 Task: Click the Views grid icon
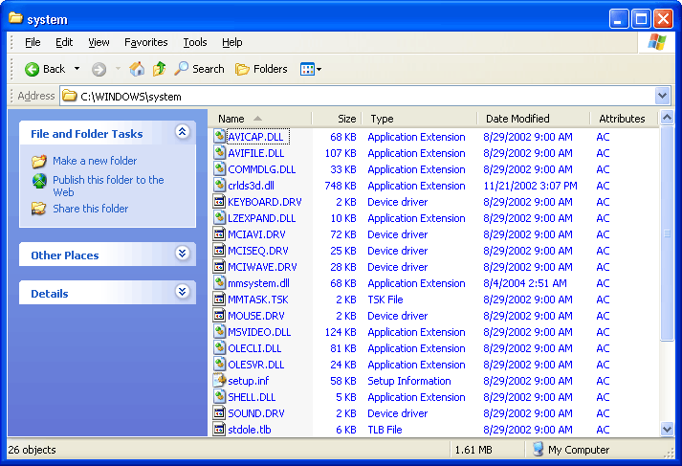click(x=307, y=69)
